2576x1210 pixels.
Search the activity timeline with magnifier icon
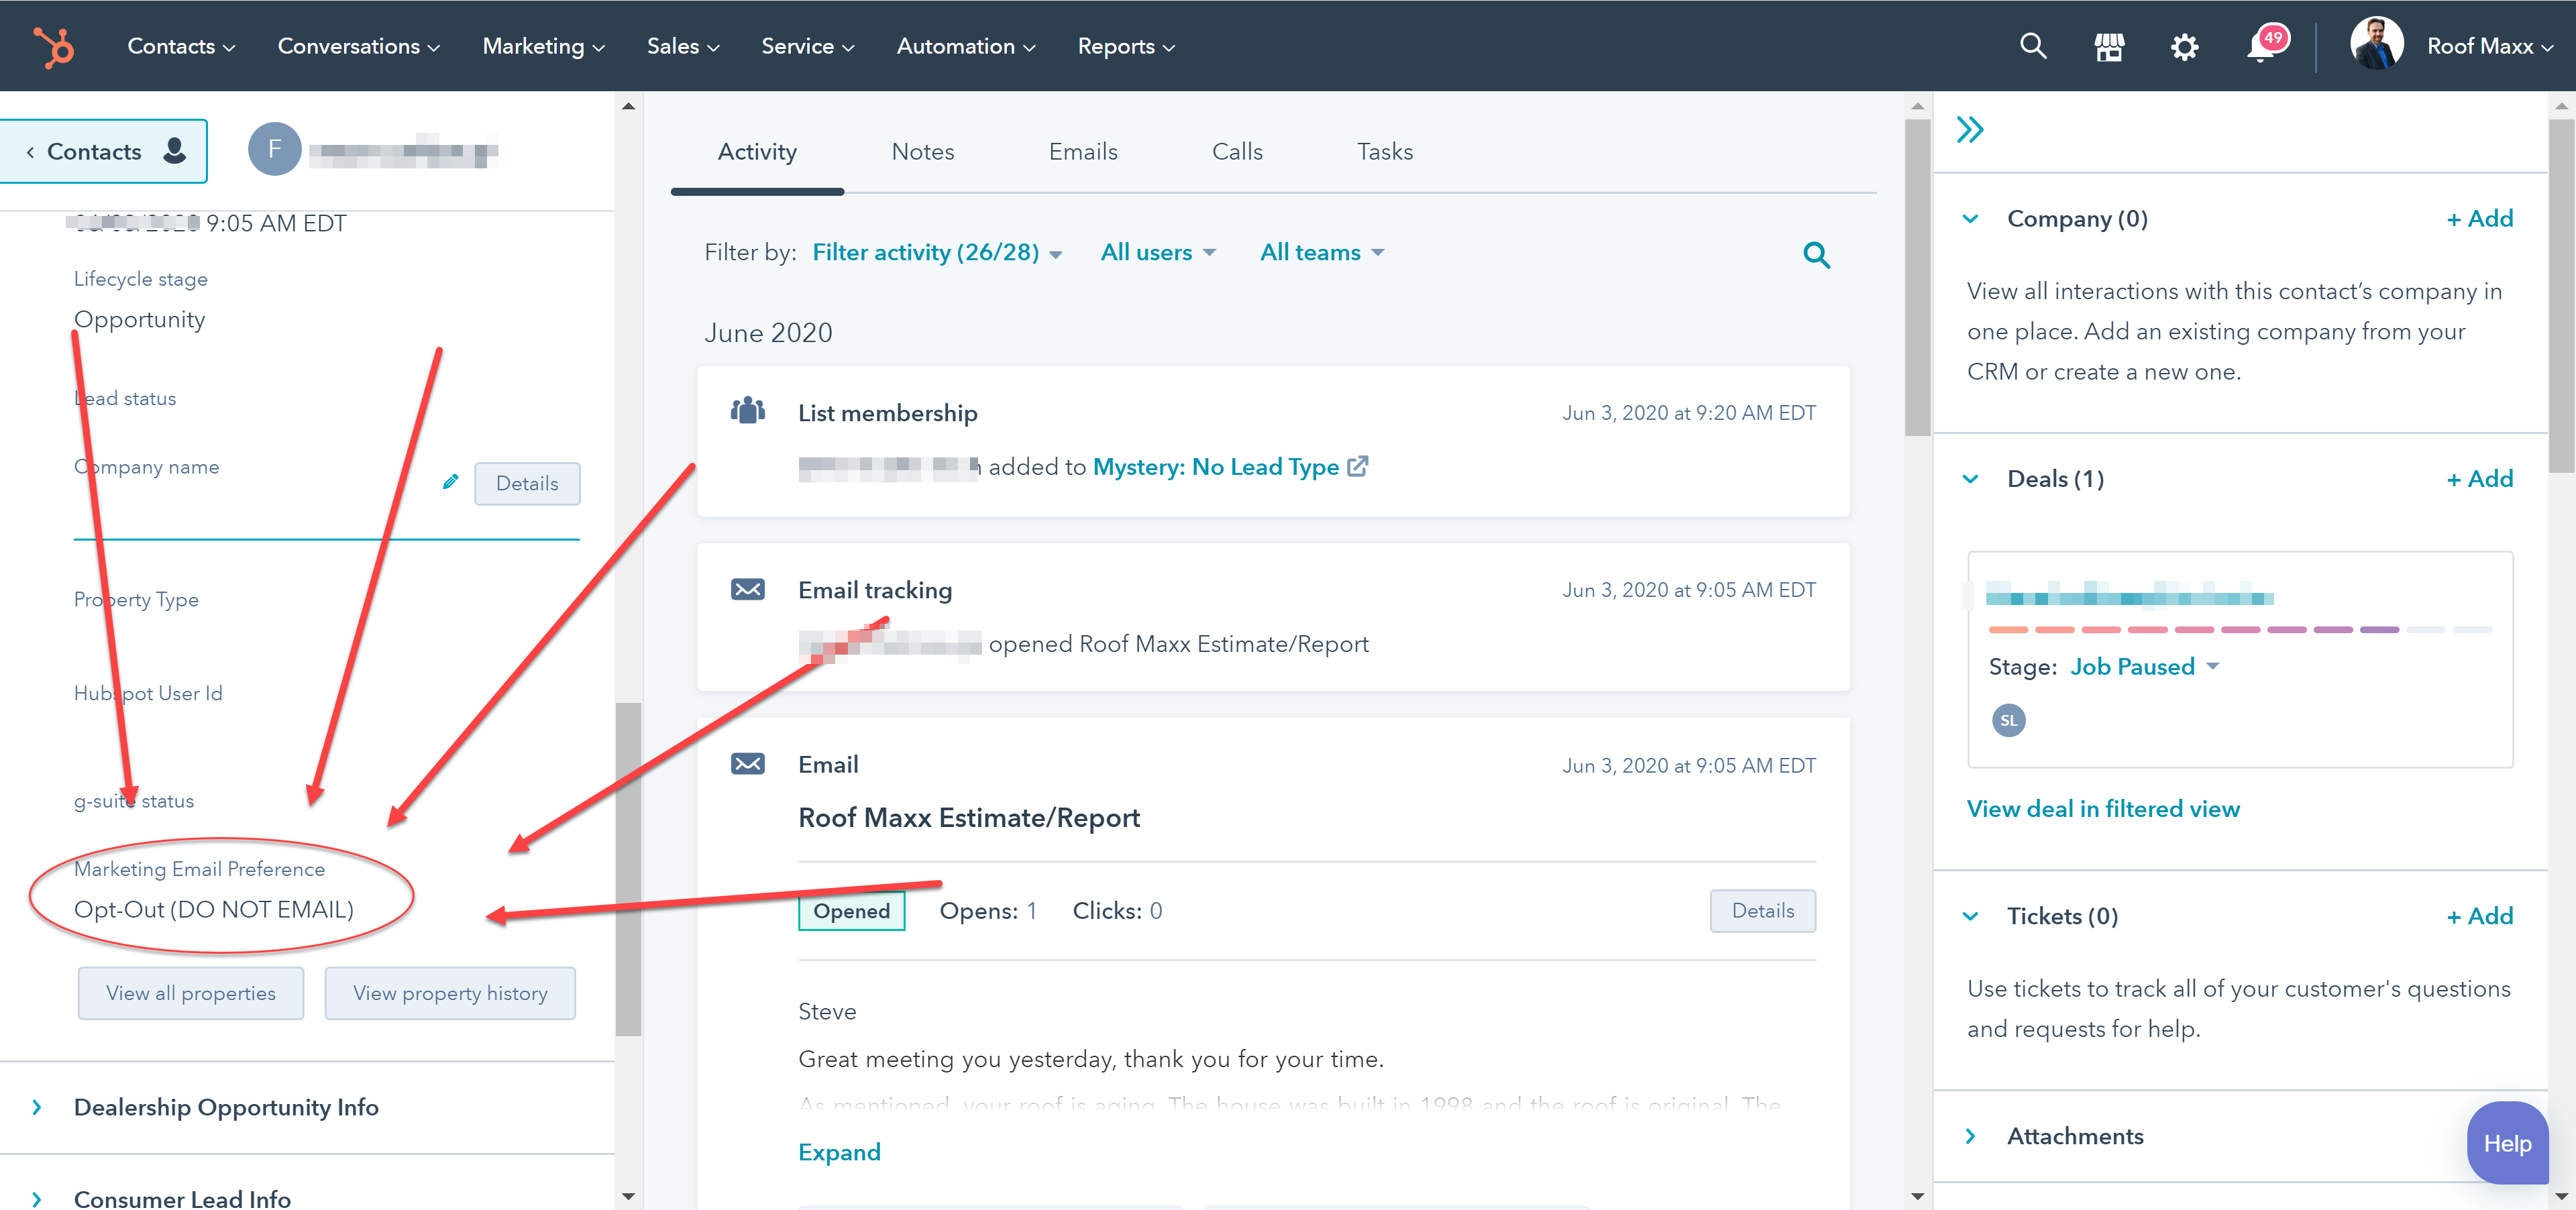click(1816, 255)
